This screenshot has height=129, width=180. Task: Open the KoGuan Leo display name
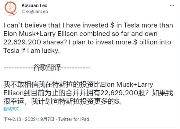(x=34, y=5)
